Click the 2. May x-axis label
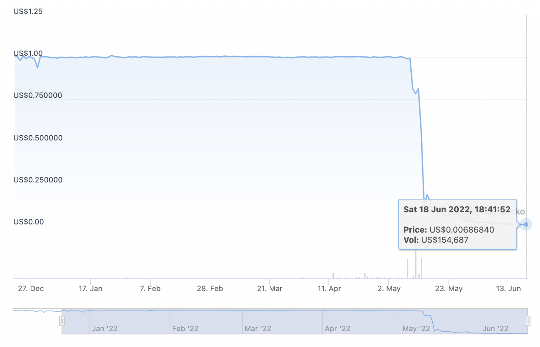The height and width of the screenshot is (347, 540). [389, 289]
